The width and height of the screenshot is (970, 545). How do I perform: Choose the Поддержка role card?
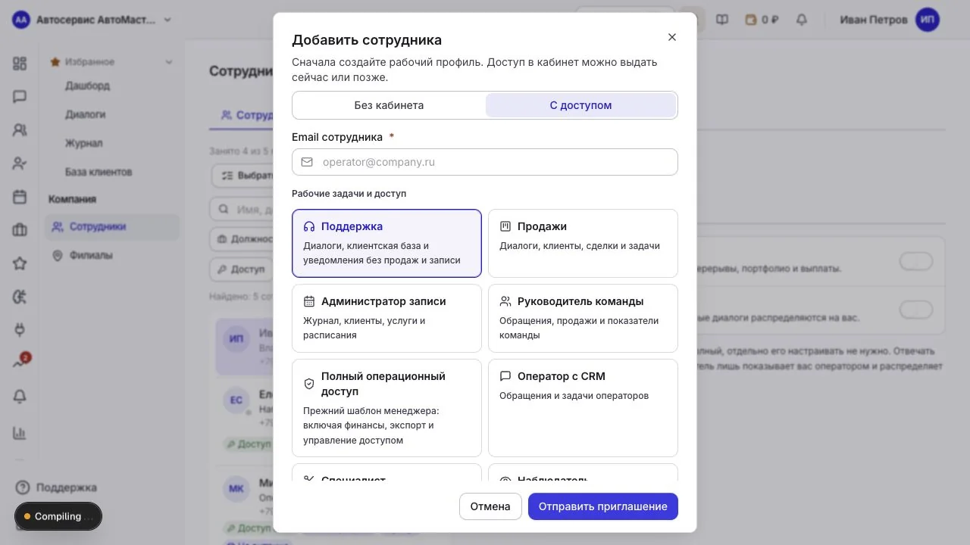pos(386,243)
